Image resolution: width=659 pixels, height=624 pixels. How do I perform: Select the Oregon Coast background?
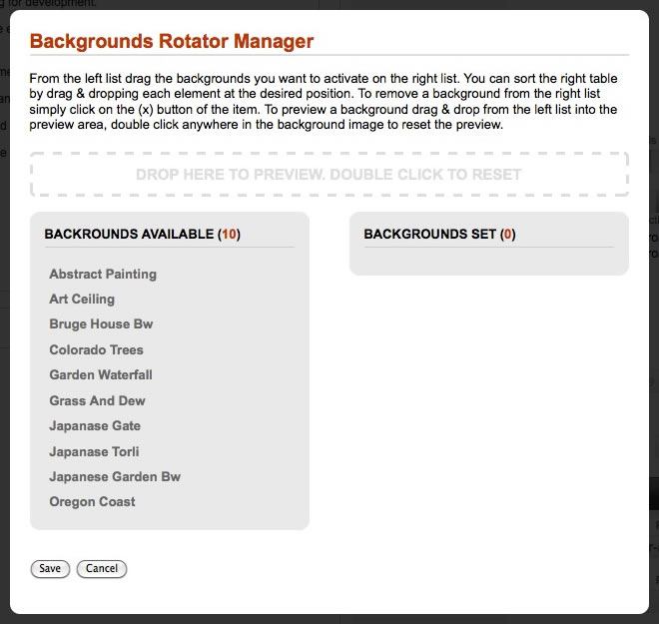pyautogui.click(x=92, y=501)
